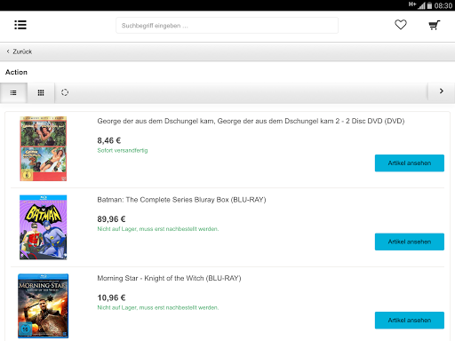This screenshot has height=341, width=455.
Task: Tap the signal strength status icon
Action: click(x=421, y=5)
